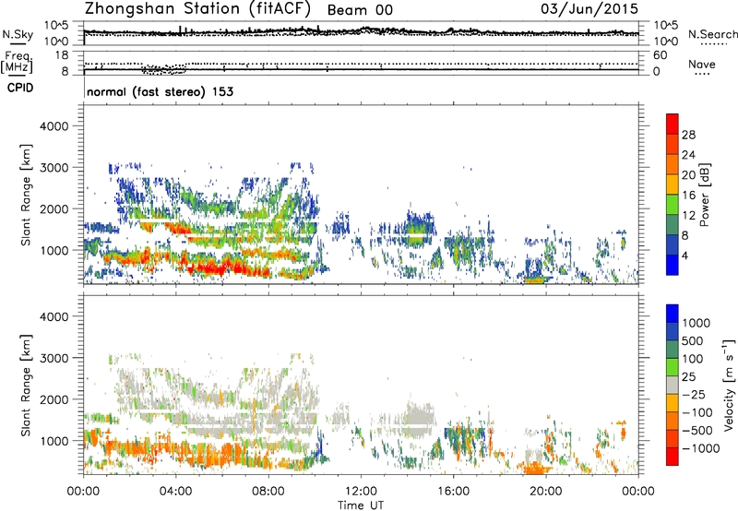This screenshot has width=738, height=511.
Task: Select the '-1000' value on Velocity colorbar
Action: tap(700, 448)
